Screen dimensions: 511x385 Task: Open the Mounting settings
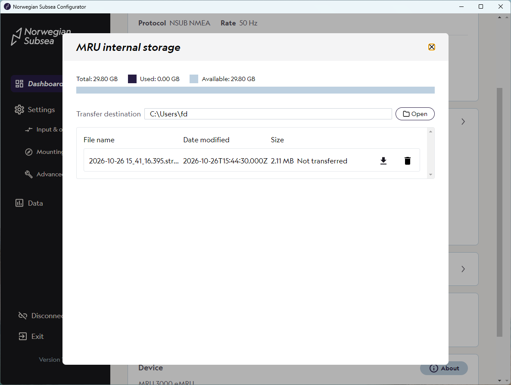pyautogui.click(x=44, y=152)
